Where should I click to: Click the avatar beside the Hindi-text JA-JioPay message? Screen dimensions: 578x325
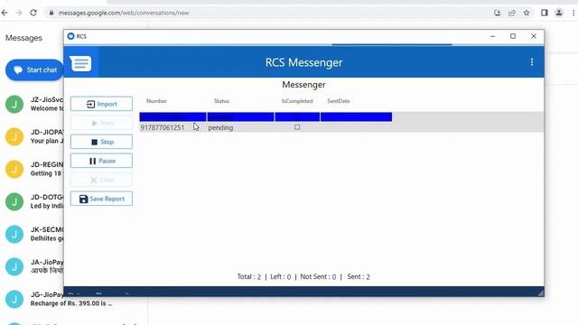(14, 267)
